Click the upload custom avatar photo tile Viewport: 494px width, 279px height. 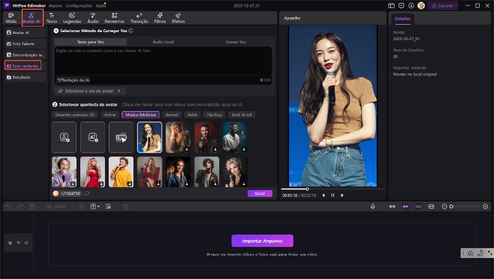(64, 137)
